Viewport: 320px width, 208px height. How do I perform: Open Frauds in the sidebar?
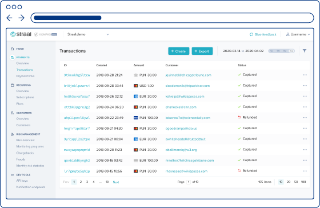(x=21, y=159)
